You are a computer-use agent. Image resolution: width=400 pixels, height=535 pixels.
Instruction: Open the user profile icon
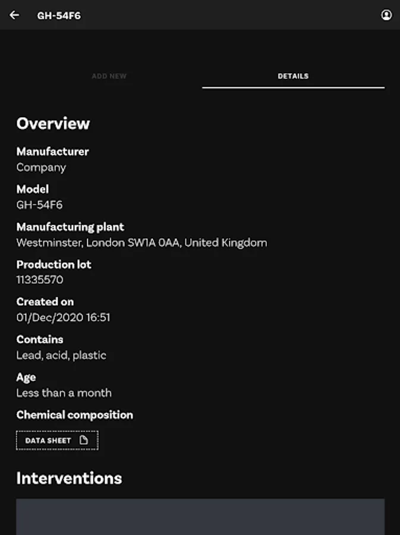coord(386,15)
